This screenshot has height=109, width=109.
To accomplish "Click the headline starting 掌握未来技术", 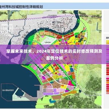I will coord(54,55).
